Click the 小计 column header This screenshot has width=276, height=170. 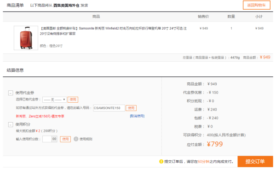click(259, 17)
